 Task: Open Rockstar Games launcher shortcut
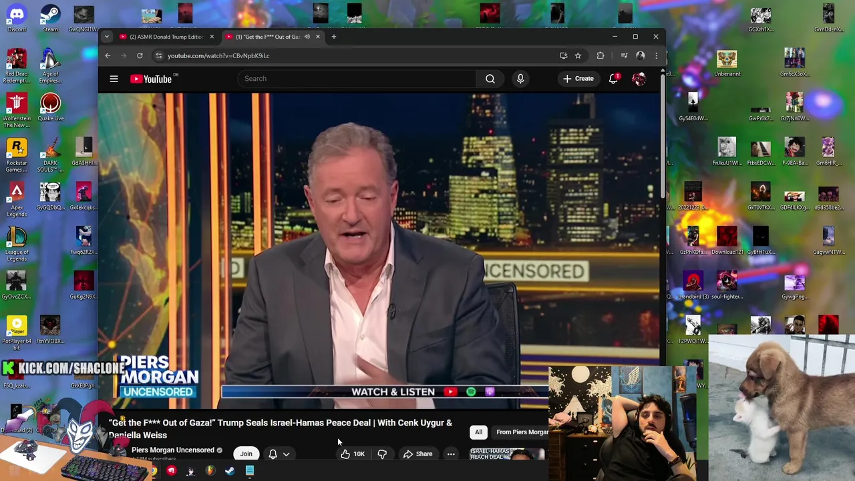click(17, 156)
